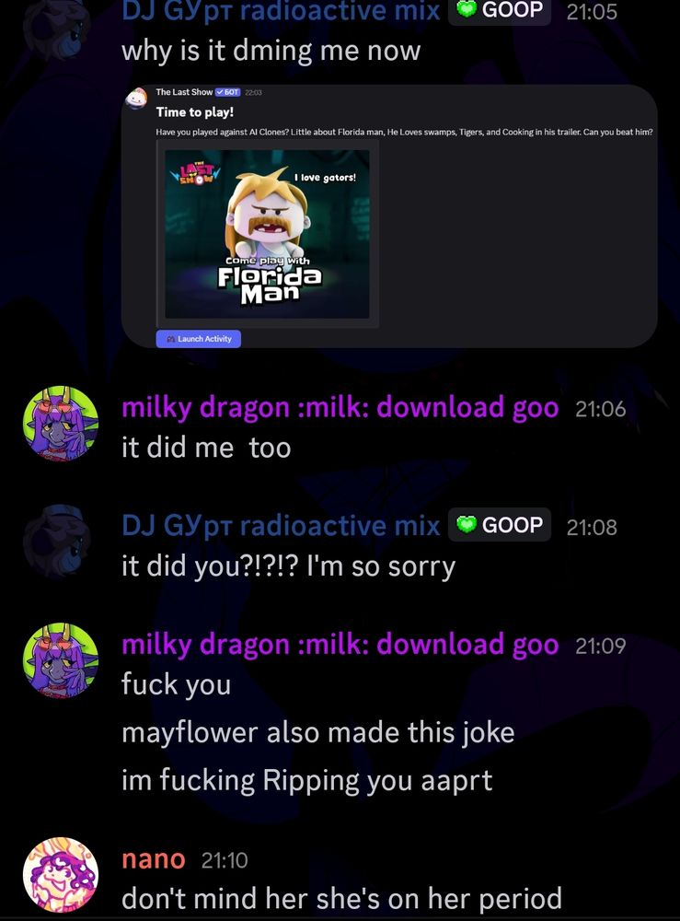Click "why is it dming me now" message
The width and height of the screenshot is (680, 921).
pyautogui.click(x=271, y=51)
